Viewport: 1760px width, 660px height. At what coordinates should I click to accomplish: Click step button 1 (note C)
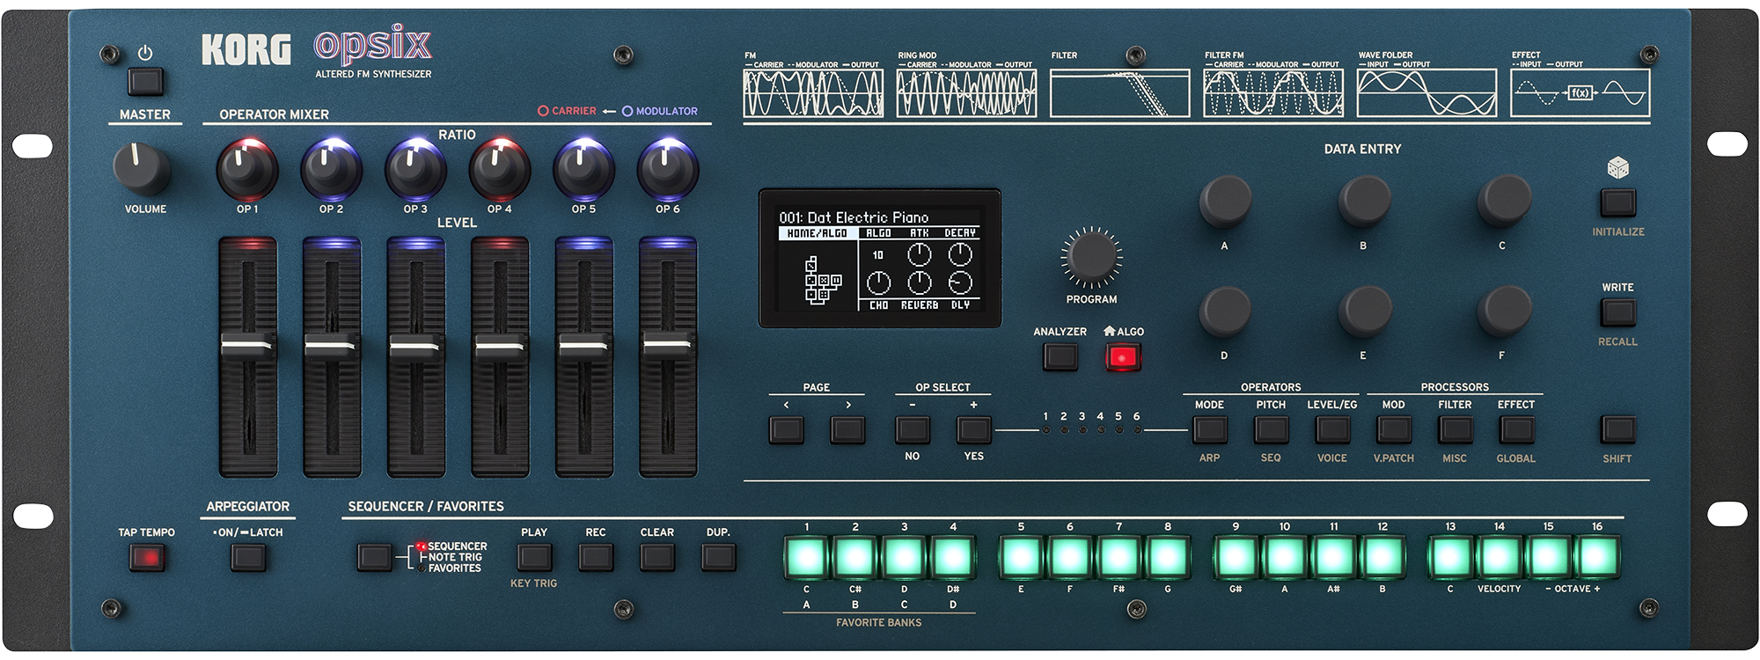click(x=806, y=557)
